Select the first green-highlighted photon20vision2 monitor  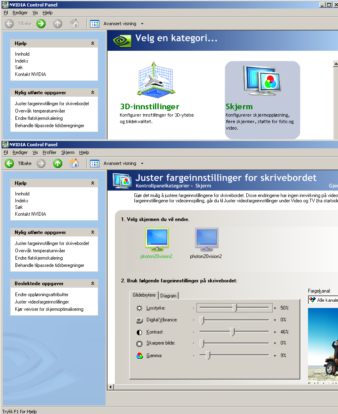[157, 239]
